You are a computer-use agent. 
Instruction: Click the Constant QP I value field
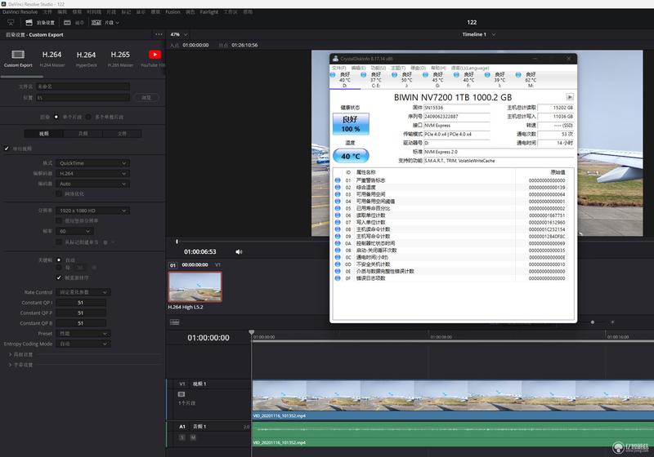click(81, 303)
